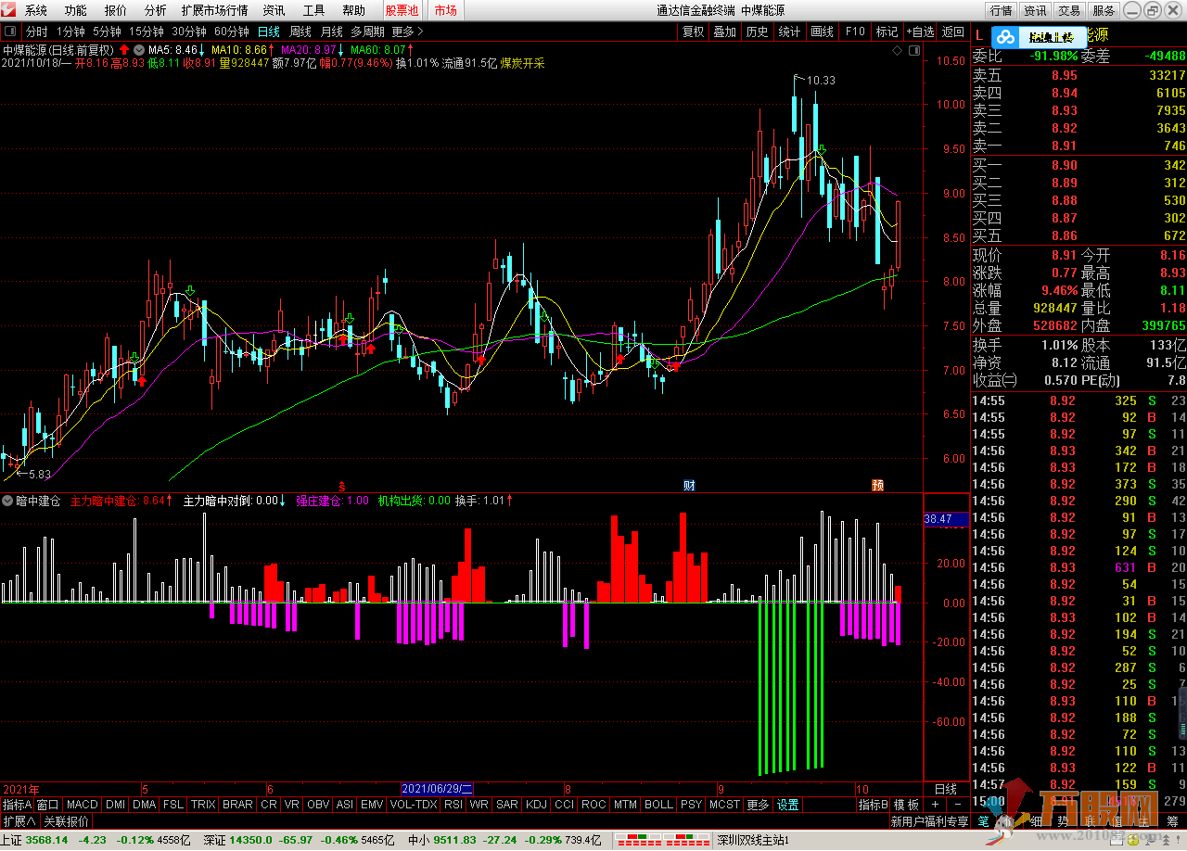Open the F10 company info
The image size is (1187, 851).
click(855, 32)
